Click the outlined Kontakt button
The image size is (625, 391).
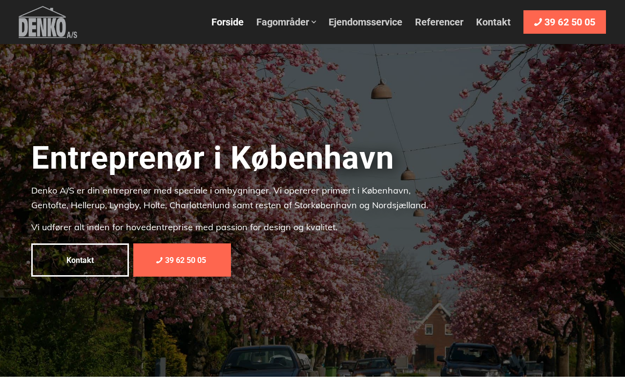(80, 260)
